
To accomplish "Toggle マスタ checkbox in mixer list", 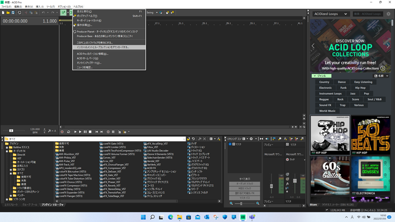I will (230, 144).
